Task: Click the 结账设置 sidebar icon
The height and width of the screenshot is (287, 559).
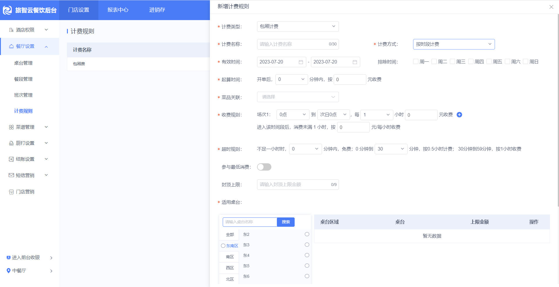Action: (11, 159)
